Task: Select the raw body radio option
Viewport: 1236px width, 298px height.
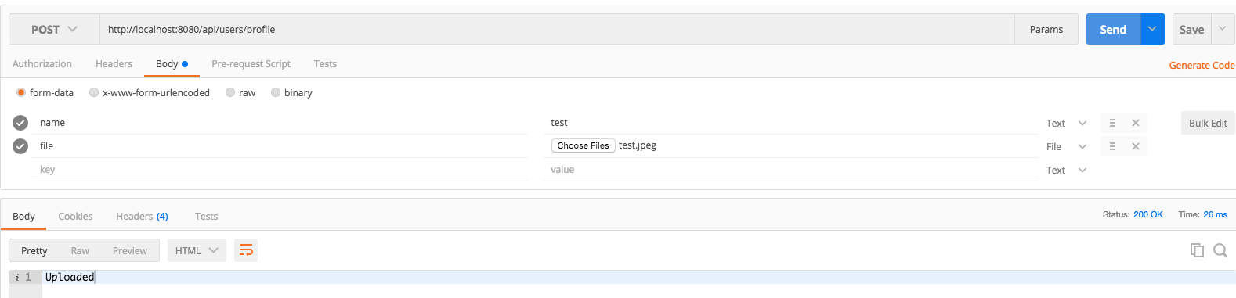Action: click(x=230, y=92)
